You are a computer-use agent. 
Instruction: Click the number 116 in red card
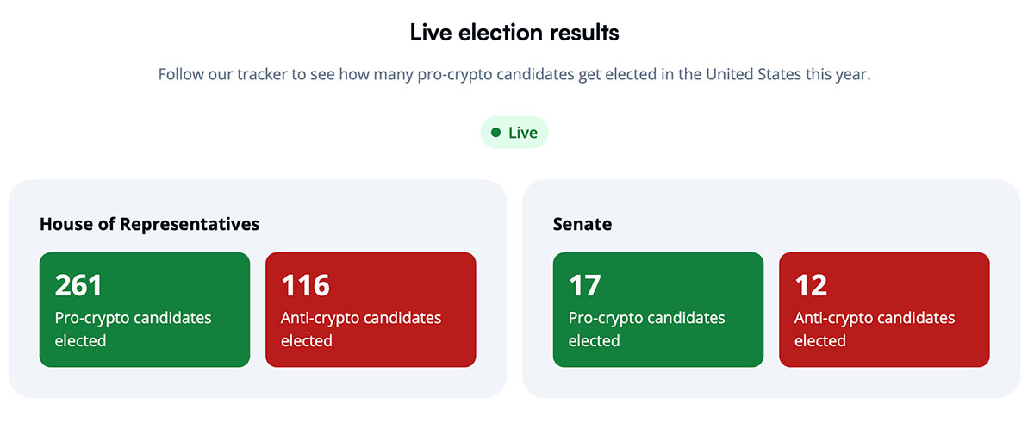click(x=305, y=285)
